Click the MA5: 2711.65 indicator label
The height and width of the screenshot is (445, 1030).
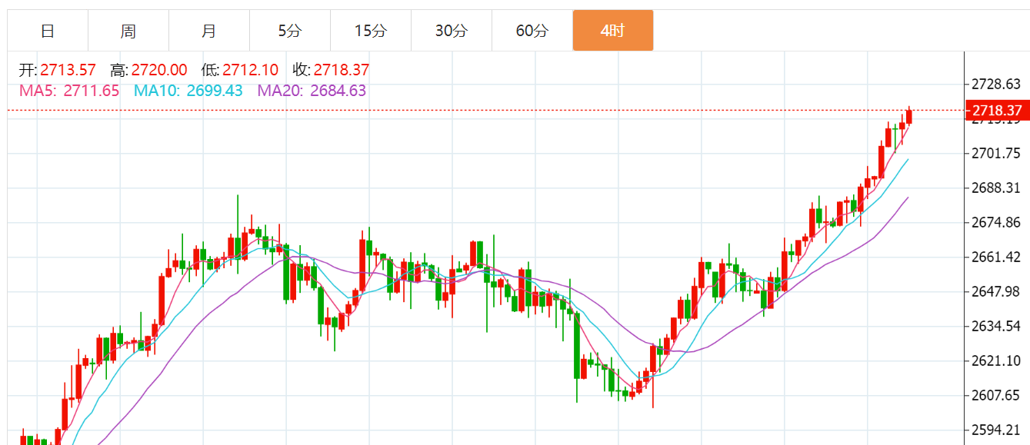69,91
